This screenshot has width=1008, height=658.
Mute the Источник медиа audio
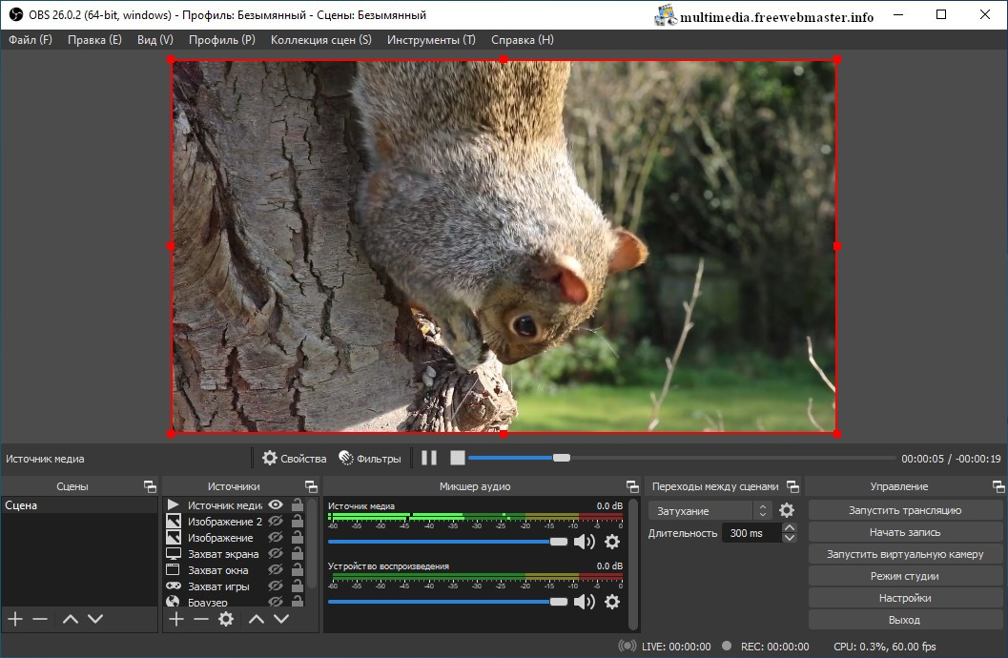click(x=584, y=542)
